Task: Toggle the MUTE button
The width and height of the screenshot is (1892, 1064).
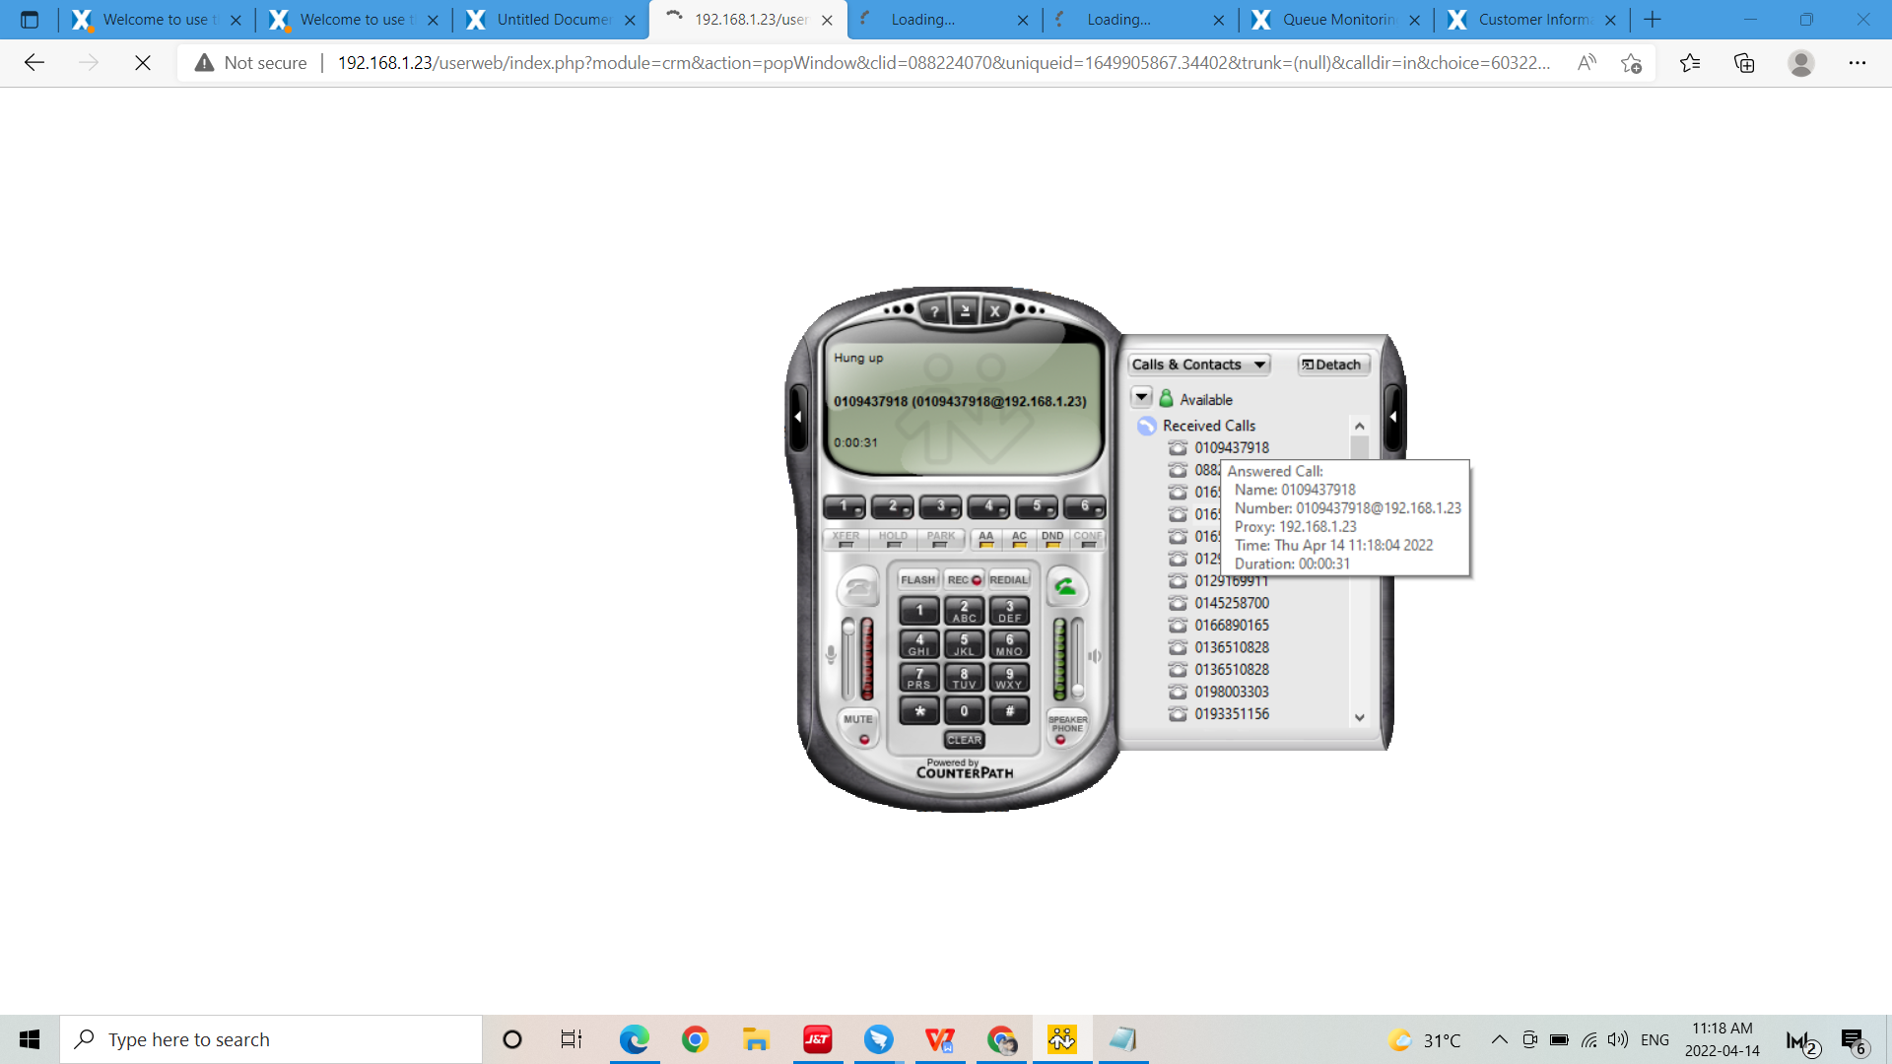Action: [858, 727]
